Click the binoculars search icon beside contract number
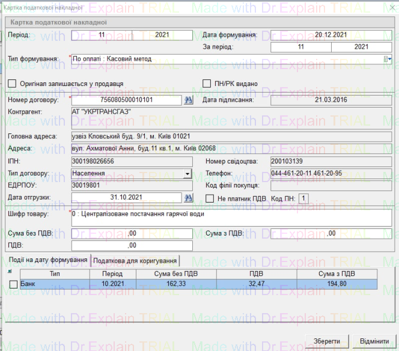The width and height of the screenshot is (399, 351). [x=187, y=100]
